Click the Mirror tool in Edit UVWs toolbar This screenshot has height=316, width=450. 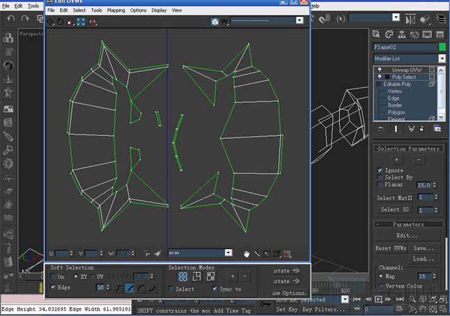coord(93,22)
